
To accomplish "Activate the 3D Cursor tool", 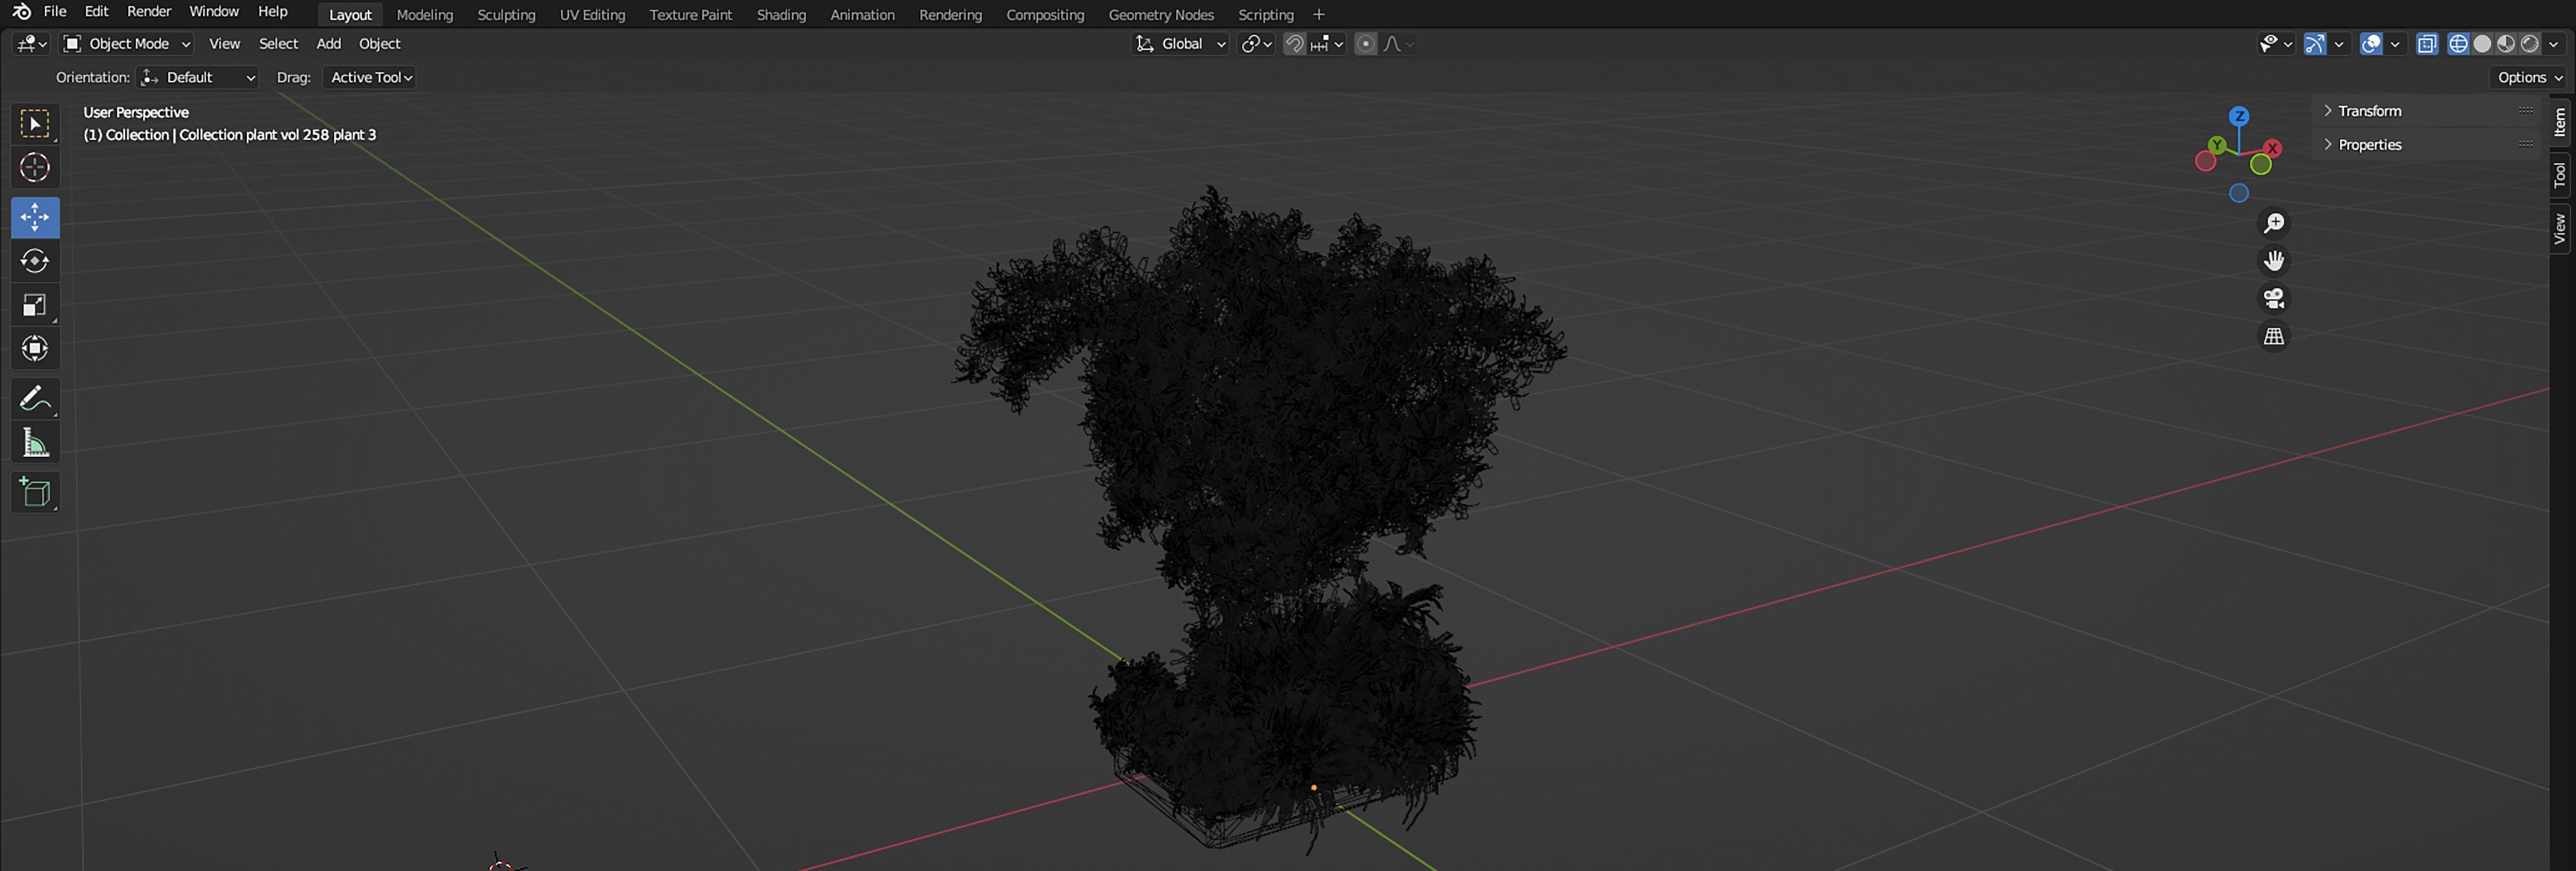I will coord(35,168).
